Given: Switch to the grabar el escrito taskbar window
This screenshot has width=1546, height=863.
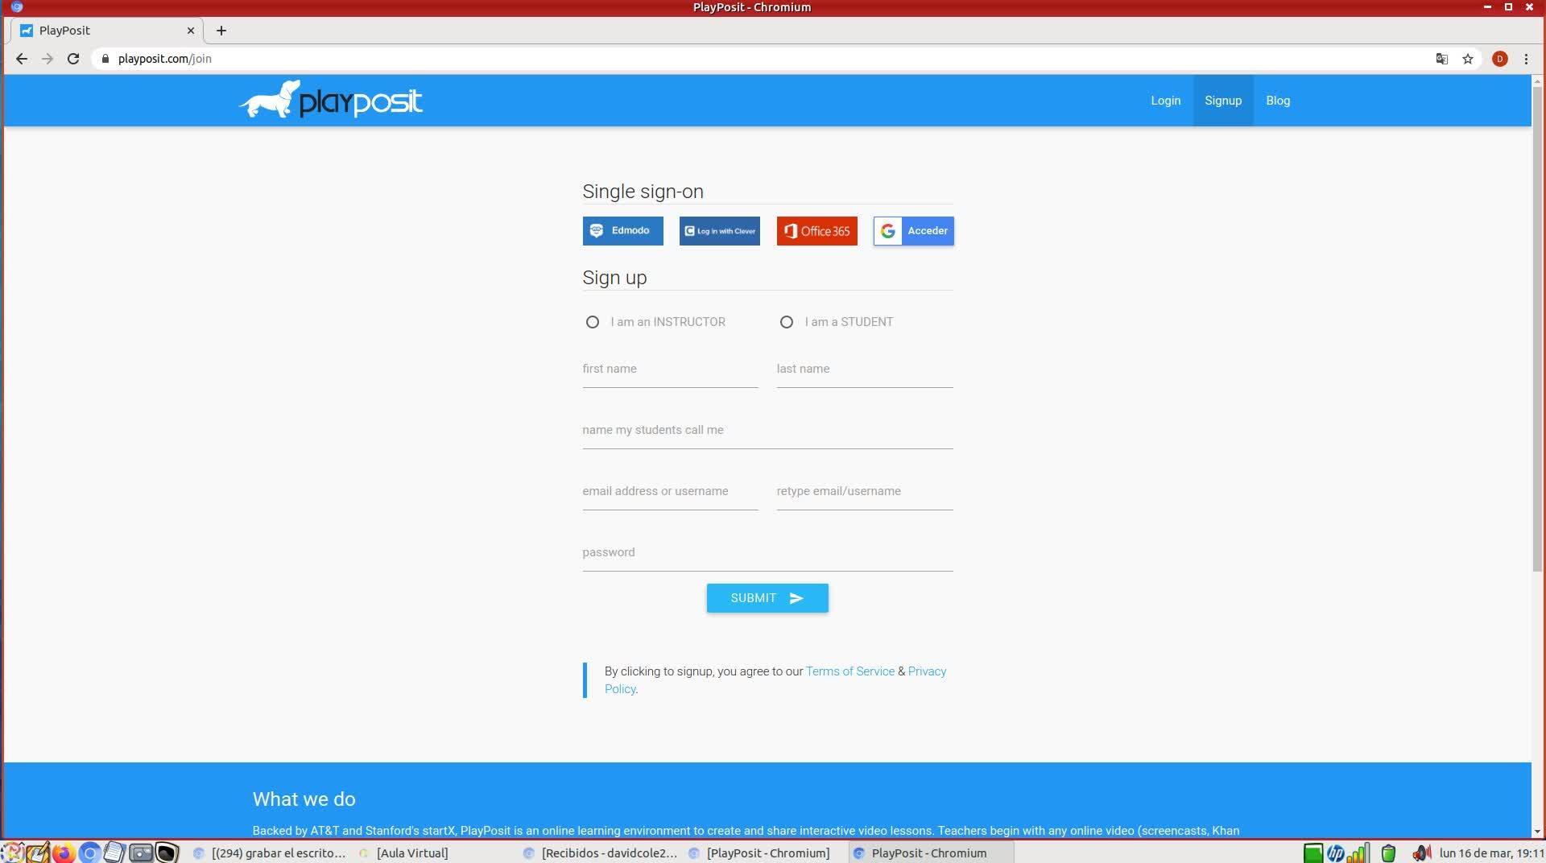Looking at the screenshot, I should click(270, 853).
